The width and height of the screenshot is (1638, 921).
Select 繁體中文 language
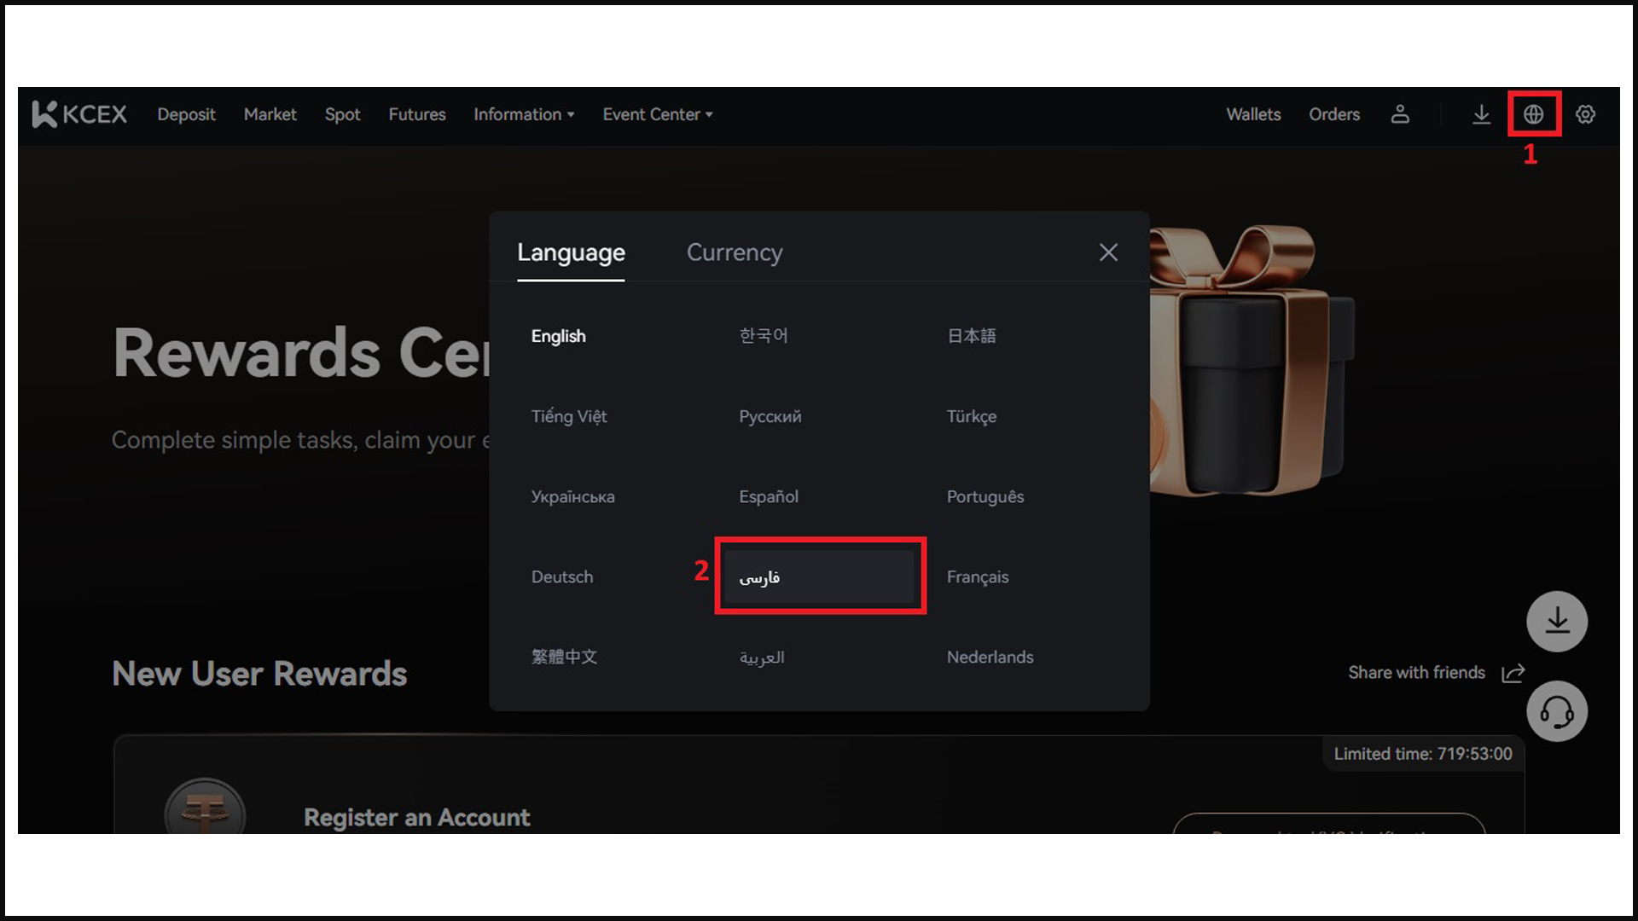pyautogui.click(x=564, y=657)
